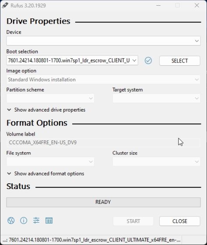Click the Rufus USB drive title icon

pos(5,5)
